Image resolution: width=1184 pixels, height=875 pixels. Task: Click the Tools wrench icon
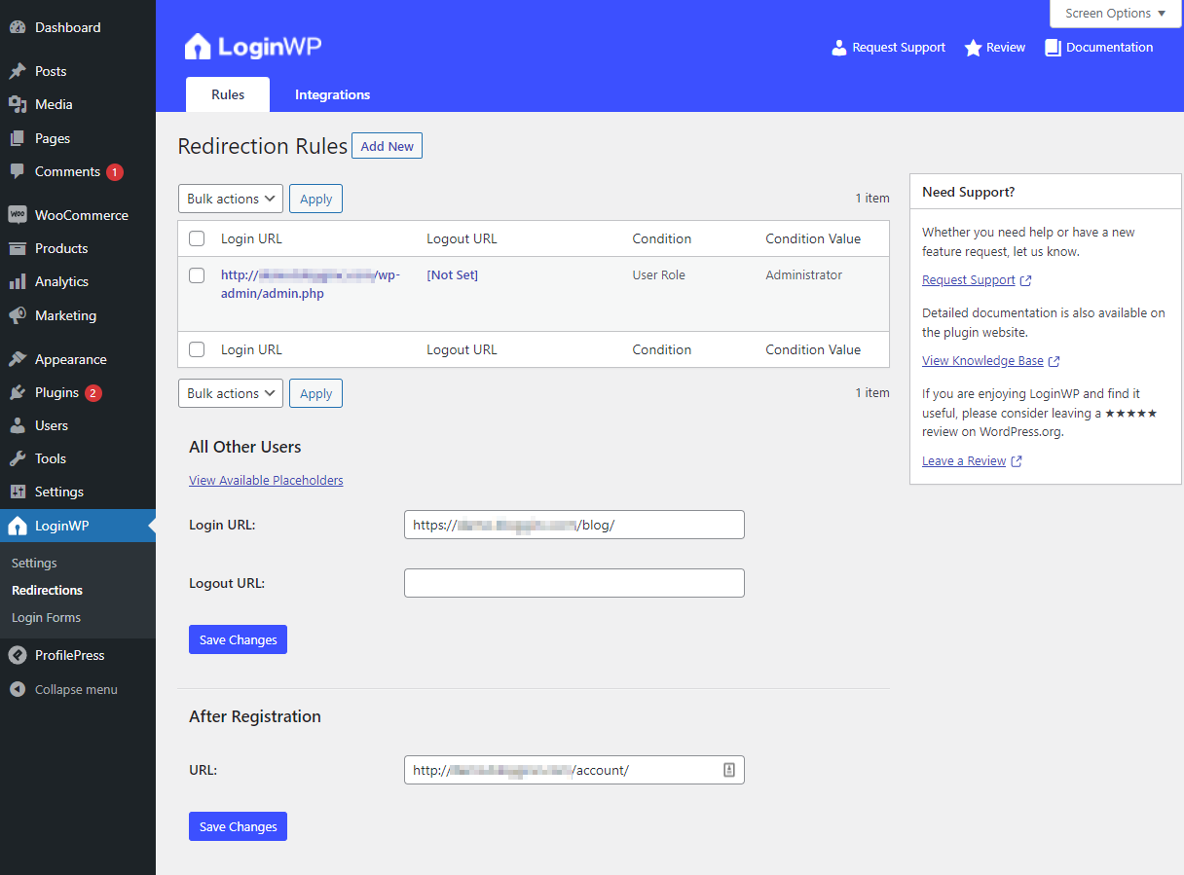click(x=18, y=458)
